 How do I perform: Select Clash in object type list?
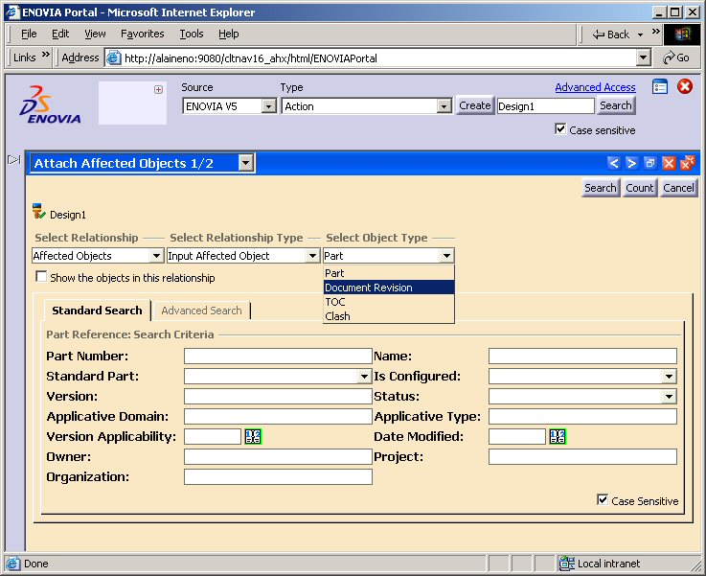point(389,316)
